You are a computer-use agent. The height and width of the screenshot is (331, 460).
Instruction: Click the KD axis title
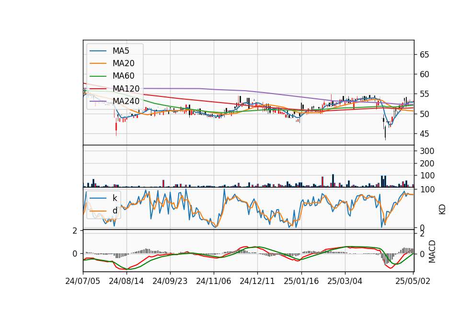pyautogui.click(x=442, y=210)
